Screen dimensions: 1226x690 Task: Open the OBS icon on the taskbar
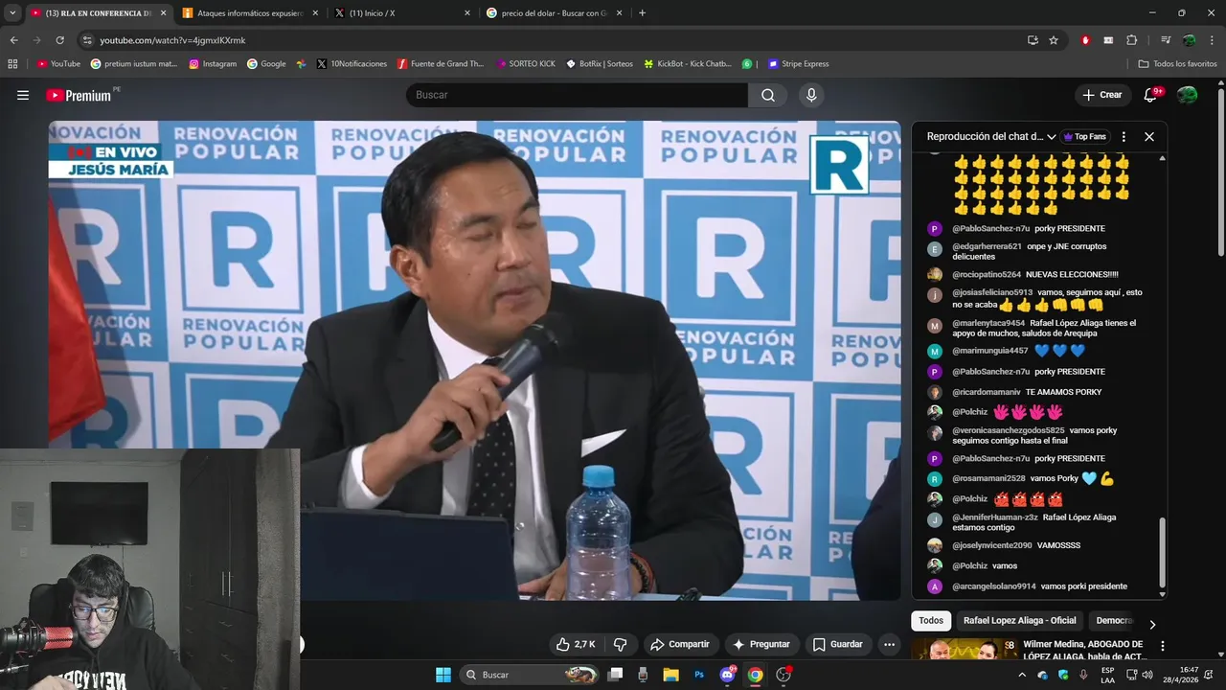pyautogui.click(x=783, y=675)
